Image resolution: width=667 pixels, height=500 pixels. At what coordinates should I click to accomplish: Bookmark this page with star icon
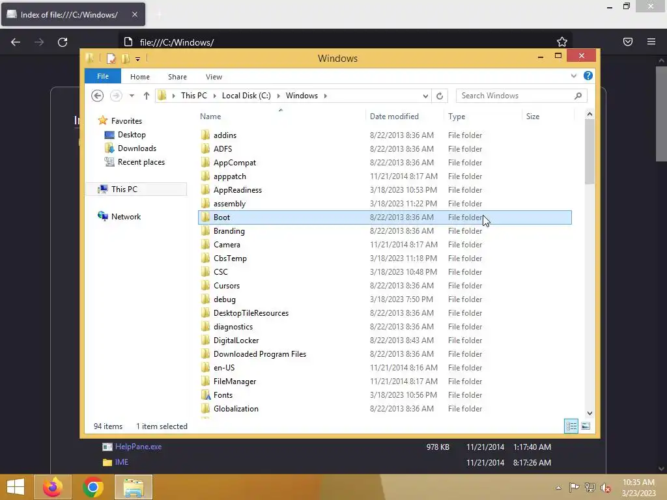562,42
